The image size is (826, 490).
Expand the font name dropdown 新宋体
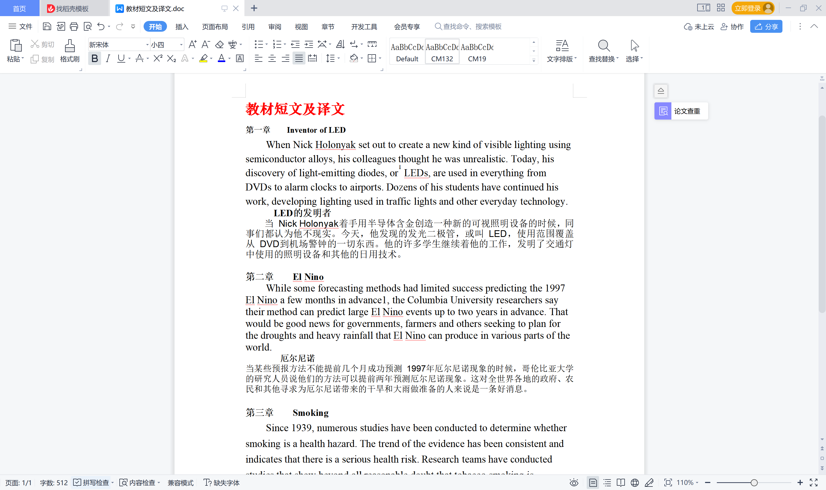147,45
